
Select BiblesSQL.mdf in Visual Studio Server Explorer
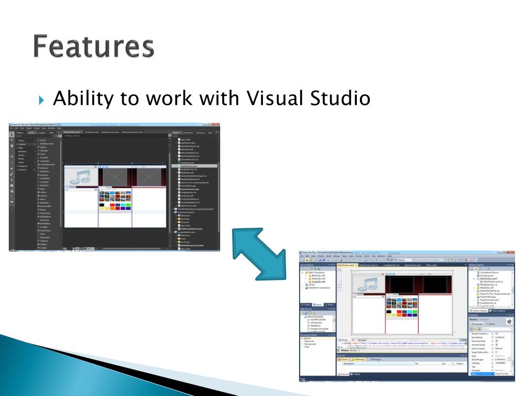pyautogui.click(x=317, y=275)
